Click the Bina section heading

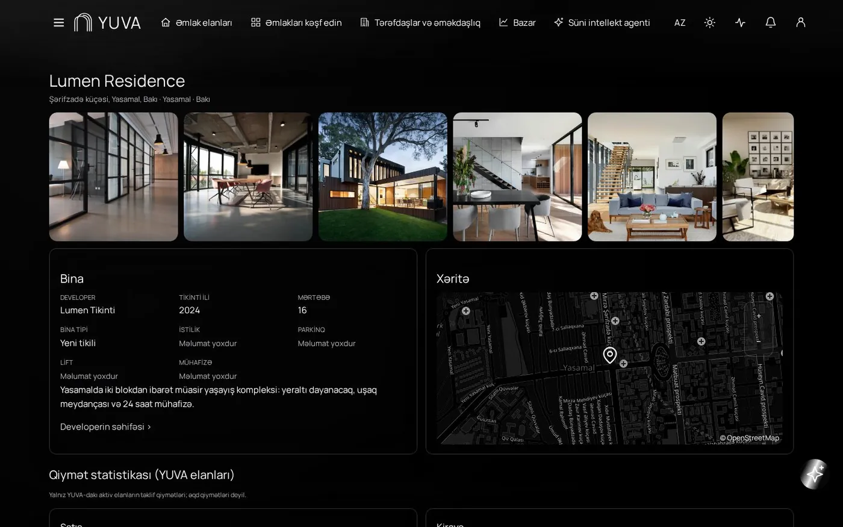[72, 279]
